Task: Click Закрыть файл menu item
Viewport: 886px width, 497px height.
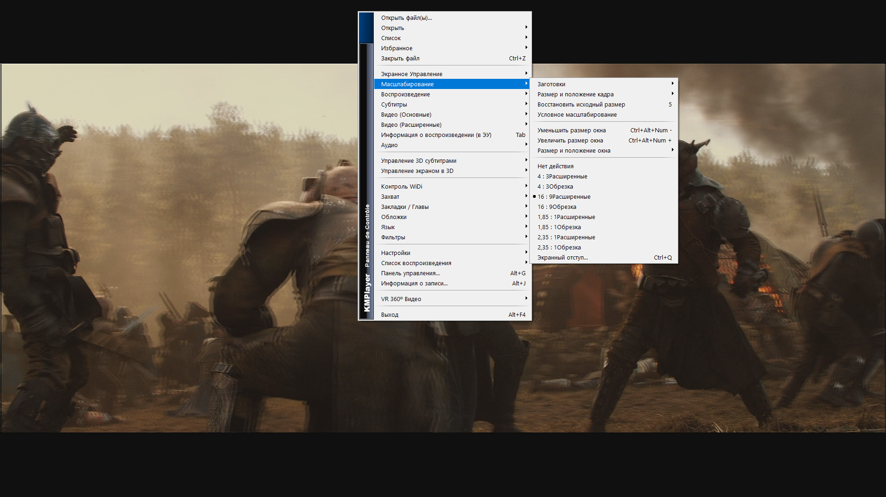Action: click(x=400, y=59)
